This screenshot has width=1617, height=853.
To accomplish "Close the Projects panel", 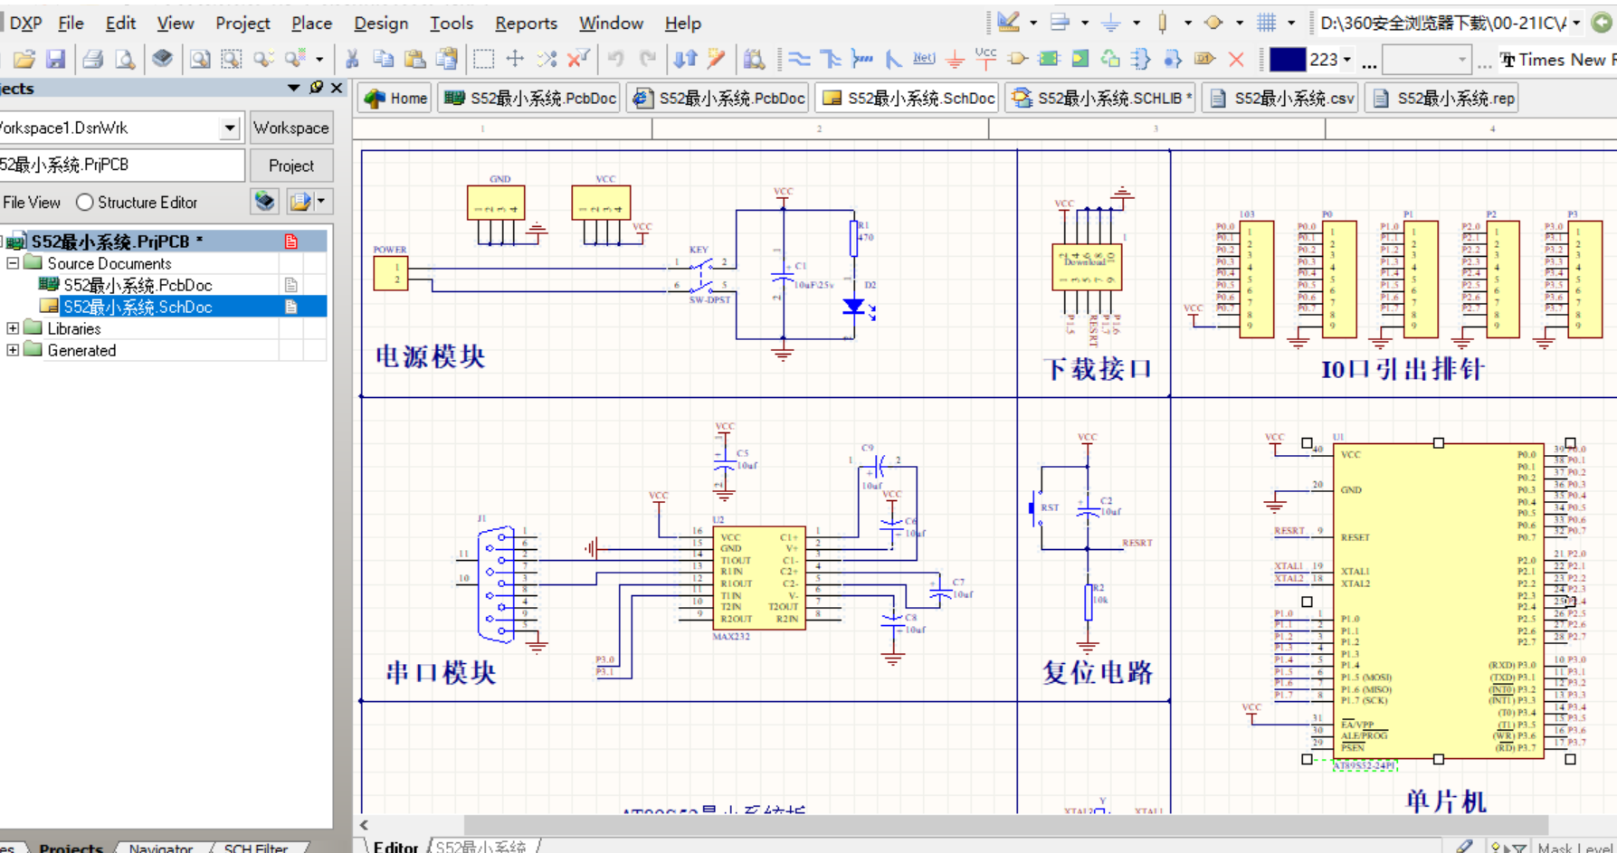I will click(337, 88).
